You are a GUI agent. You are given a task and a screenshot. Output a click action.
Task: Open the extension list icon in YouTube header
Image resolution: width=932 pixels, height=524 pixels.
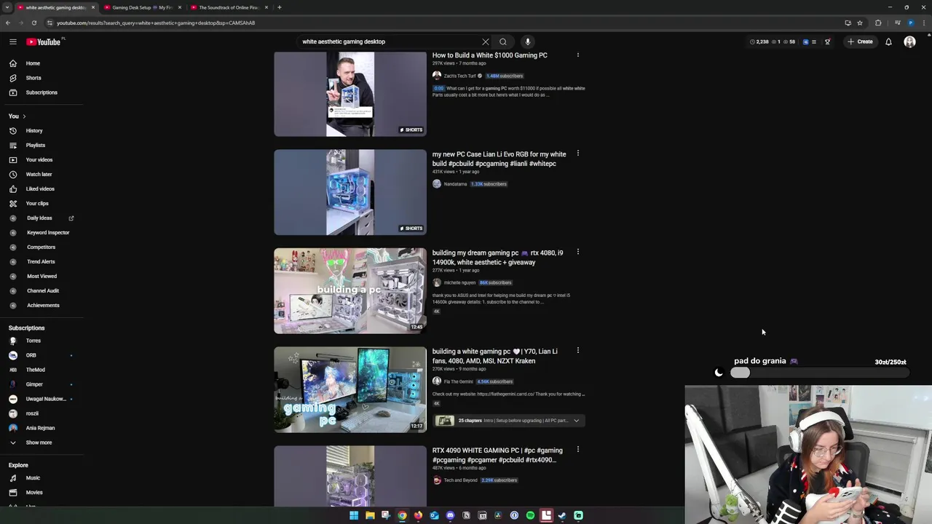(814, 41)
